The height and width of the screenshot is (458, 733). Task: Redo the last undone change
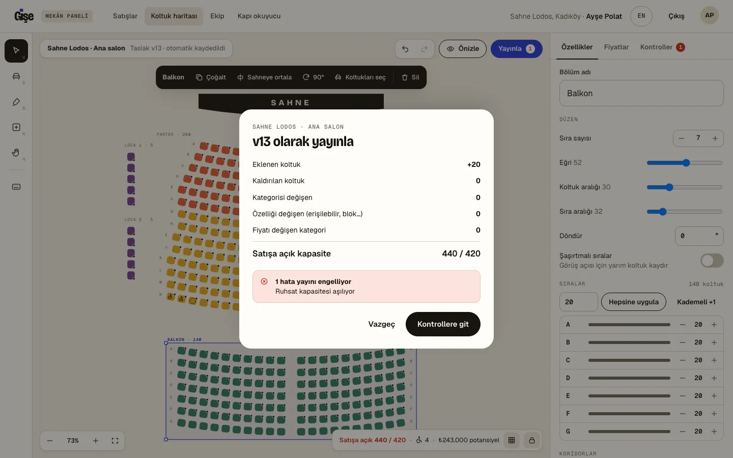click(x=425, y=49)
